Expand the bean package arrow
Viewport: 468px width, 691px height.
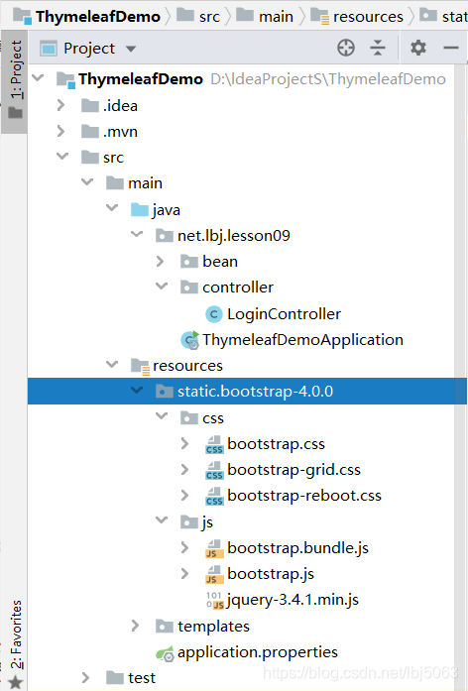coord(160,262)
